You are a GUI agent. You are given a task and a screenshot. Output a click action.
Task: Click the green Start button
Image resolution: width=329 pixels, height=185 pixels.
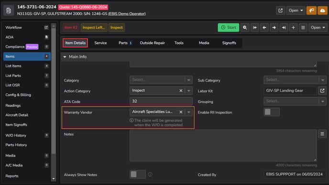pyautogui.click(x=228, y=27)
